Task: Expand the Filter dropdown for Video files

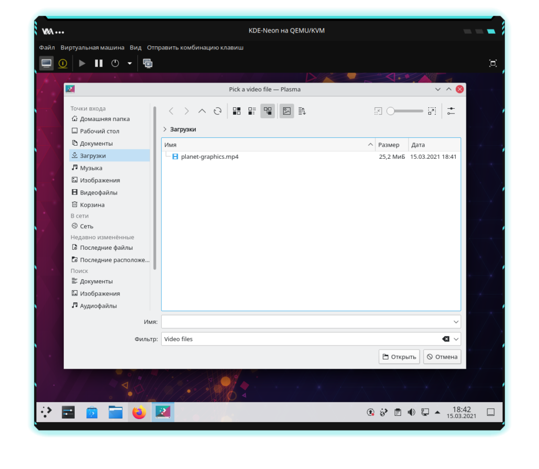Action: pyautogui.click(x=456, y=339)
